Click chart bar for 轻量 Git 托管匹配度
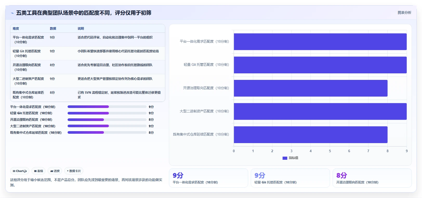The height and width of the screenshot is (198, 422). [x=320, y=65]
